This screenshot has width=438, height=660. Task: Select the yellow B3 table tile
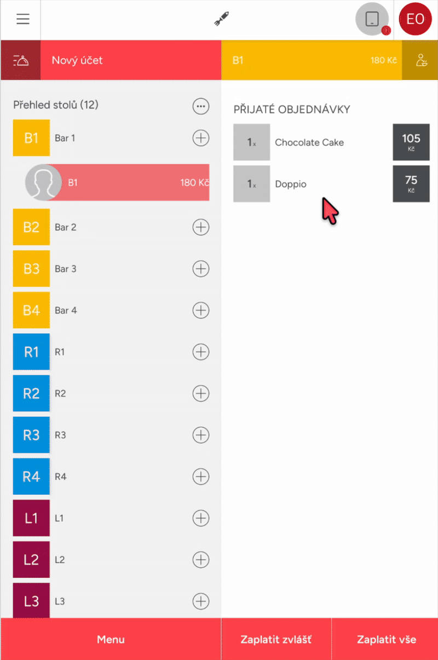pyautogui.click(x=31, y=269)
